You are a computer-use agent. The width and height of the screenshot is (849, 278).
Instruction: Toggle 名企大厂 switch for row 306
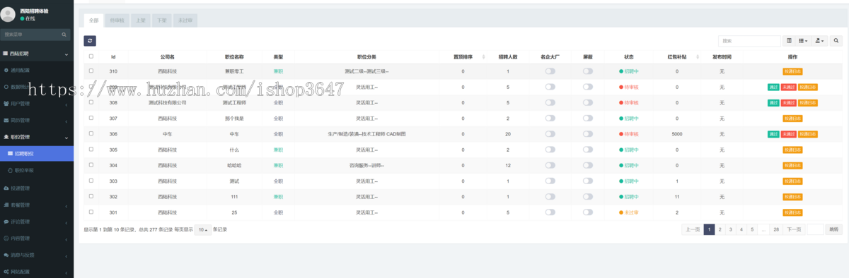[x=550, y=134]
